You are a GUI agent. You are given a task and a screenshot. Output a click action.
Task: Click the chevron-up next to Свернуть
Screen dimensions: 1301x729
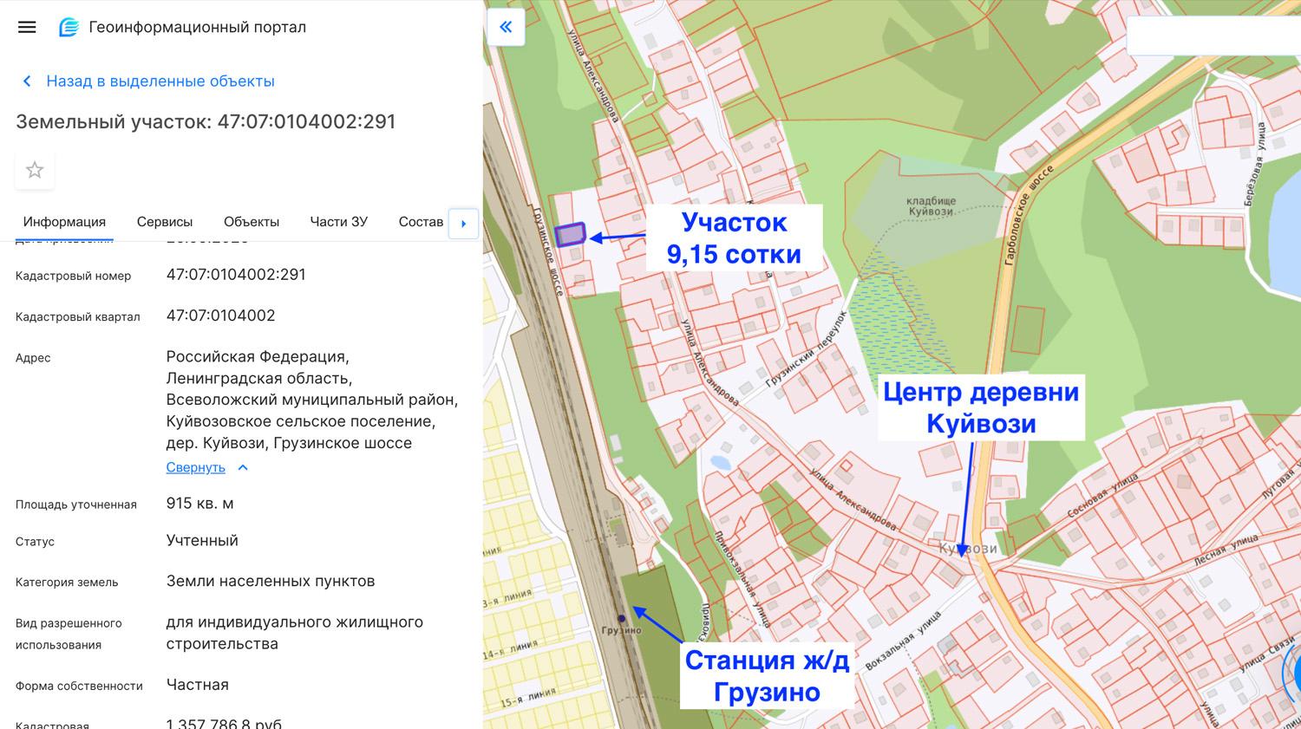point(242,466)
